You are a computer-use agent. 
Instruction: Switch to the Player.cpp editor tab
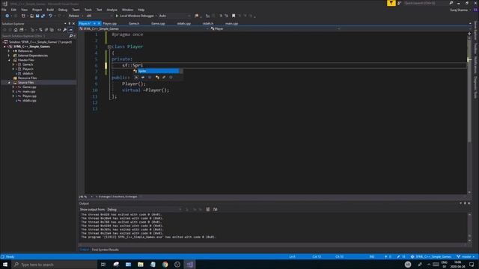click(110, 23)
